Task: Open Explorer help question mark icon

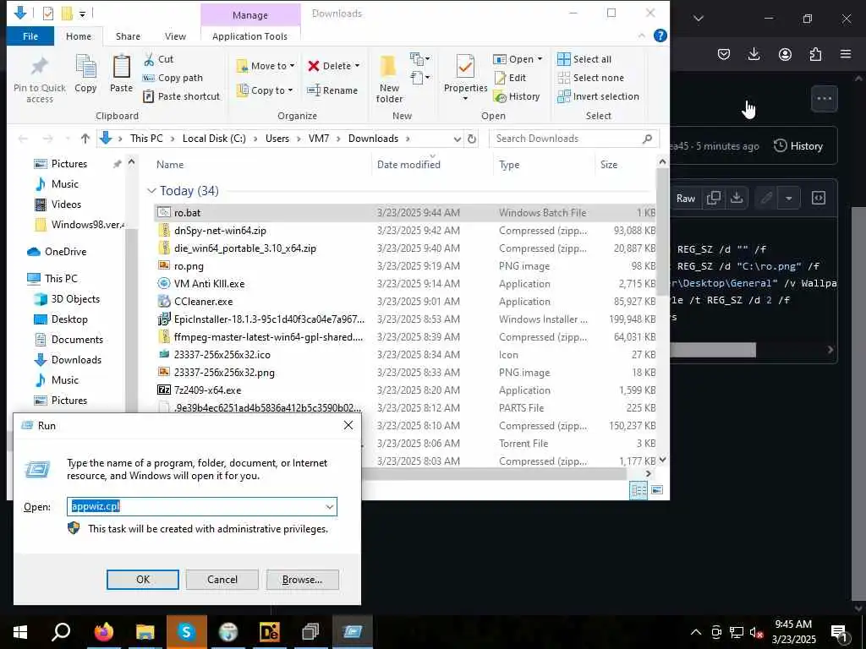Action: (660, 35)
